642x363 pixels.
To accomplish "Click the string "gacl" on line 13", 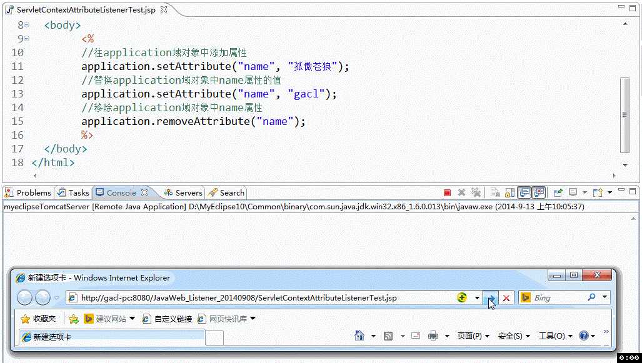I will pos(306,94).
